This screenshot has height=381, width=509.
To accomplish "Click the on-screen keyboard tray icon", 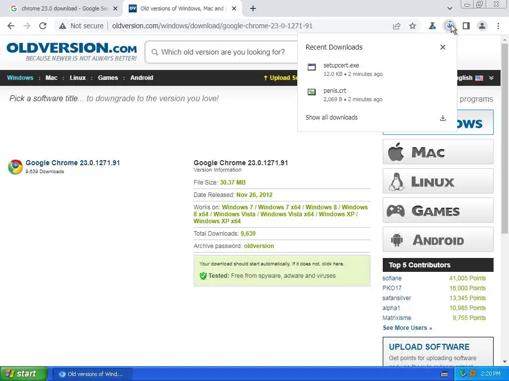I will 444,374.
